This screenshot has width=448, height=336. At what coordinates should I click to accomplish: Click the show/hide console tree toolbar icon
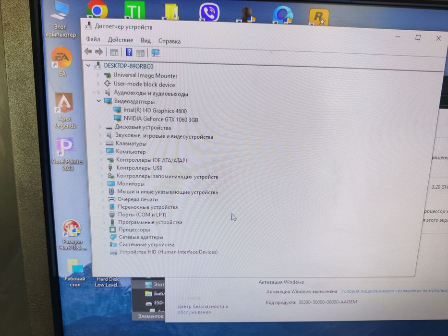point(114,52)
